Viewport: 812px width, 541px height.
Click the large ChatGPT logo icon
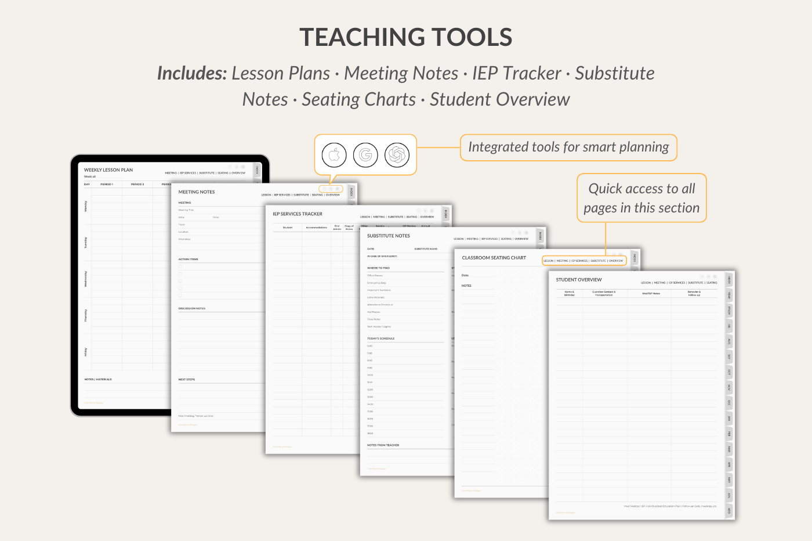click(397, 155)
